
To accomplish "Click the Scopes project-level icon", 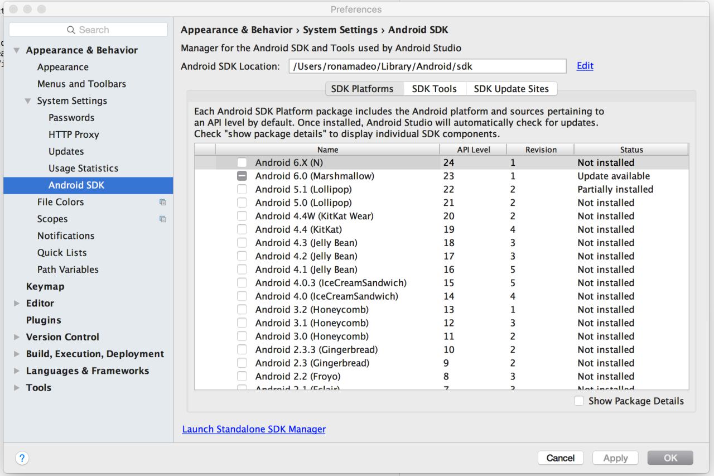I will coord(163,219).
